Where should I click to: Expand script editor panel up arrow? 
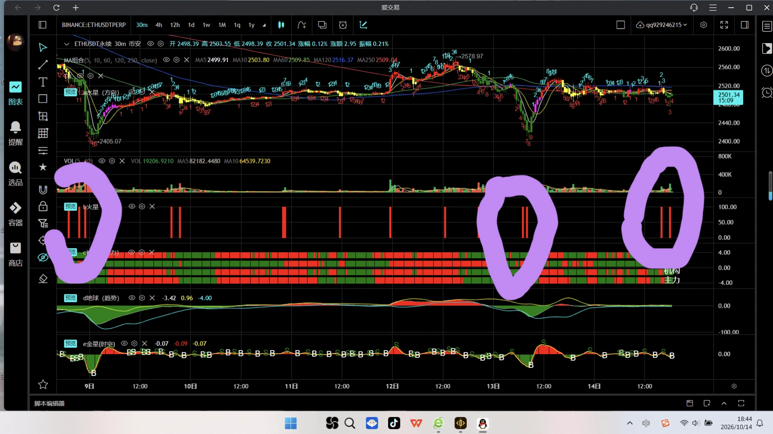coord(724,403)
